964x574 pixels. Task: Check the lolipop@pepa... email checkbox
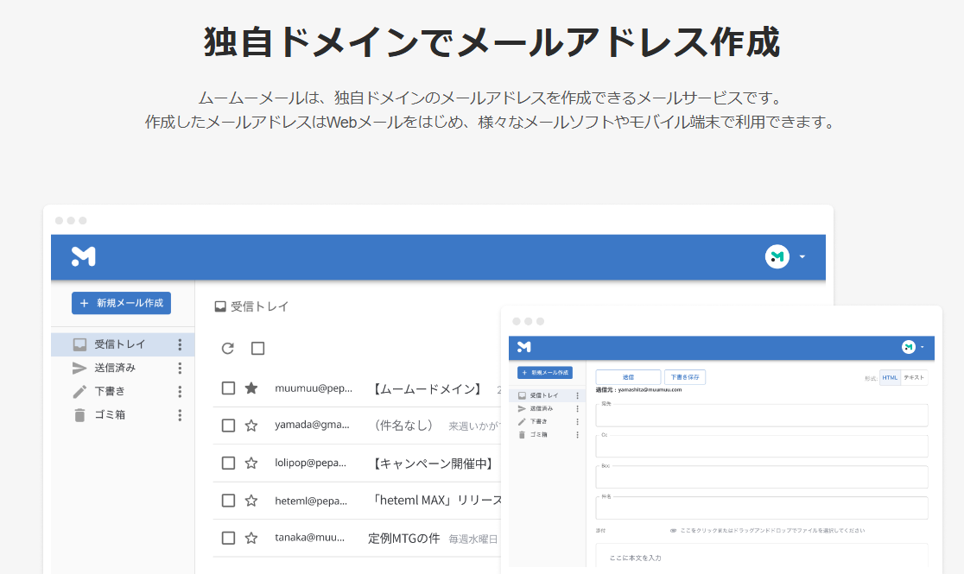point(228,464)
